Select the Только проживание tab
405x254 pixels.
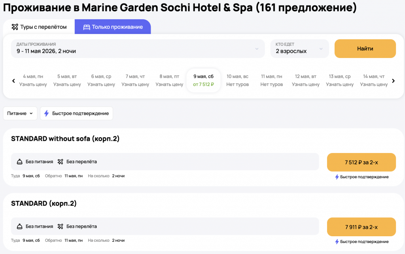point(113,27)
